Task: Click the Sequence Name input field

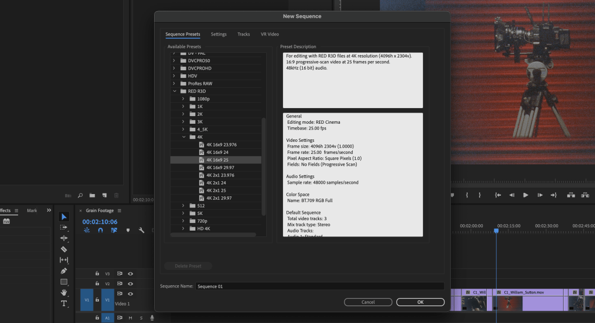Action: (x=320, y=286)
